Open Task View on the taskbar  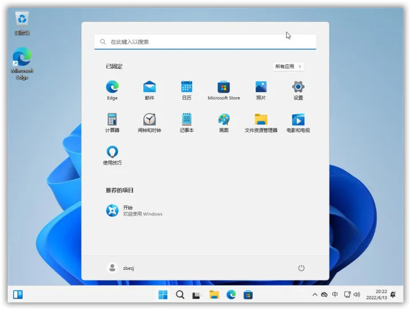(x=196, y=295)
